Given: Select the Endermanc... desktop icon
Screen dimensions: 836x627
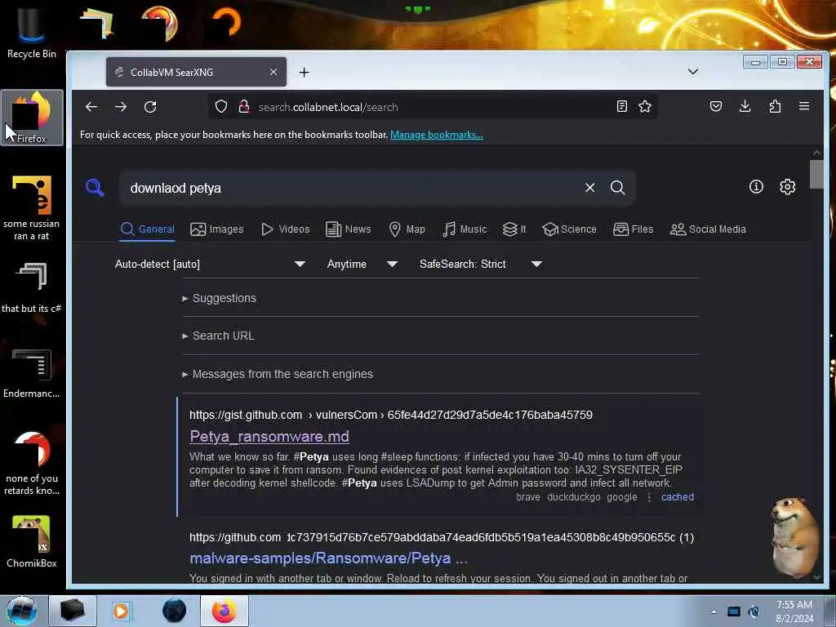Looking at the screenshot, I should click(32, 373).
